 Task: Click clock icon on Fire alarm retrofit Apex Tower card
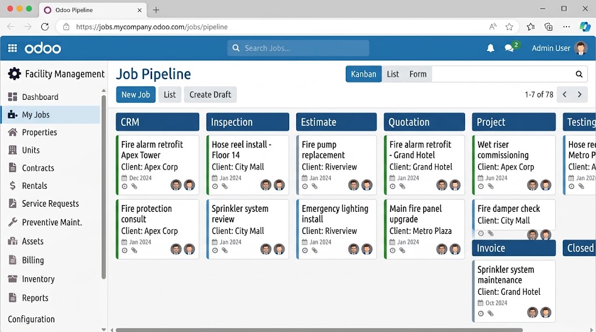point(125,186)
